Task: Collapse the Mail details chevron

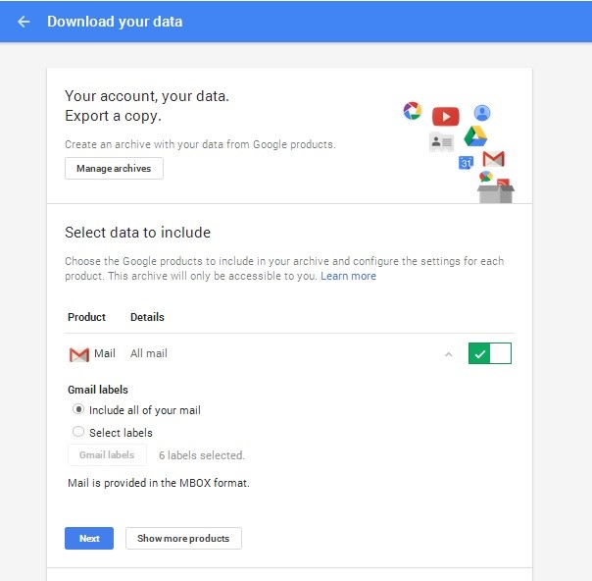Action: point(449,354)
